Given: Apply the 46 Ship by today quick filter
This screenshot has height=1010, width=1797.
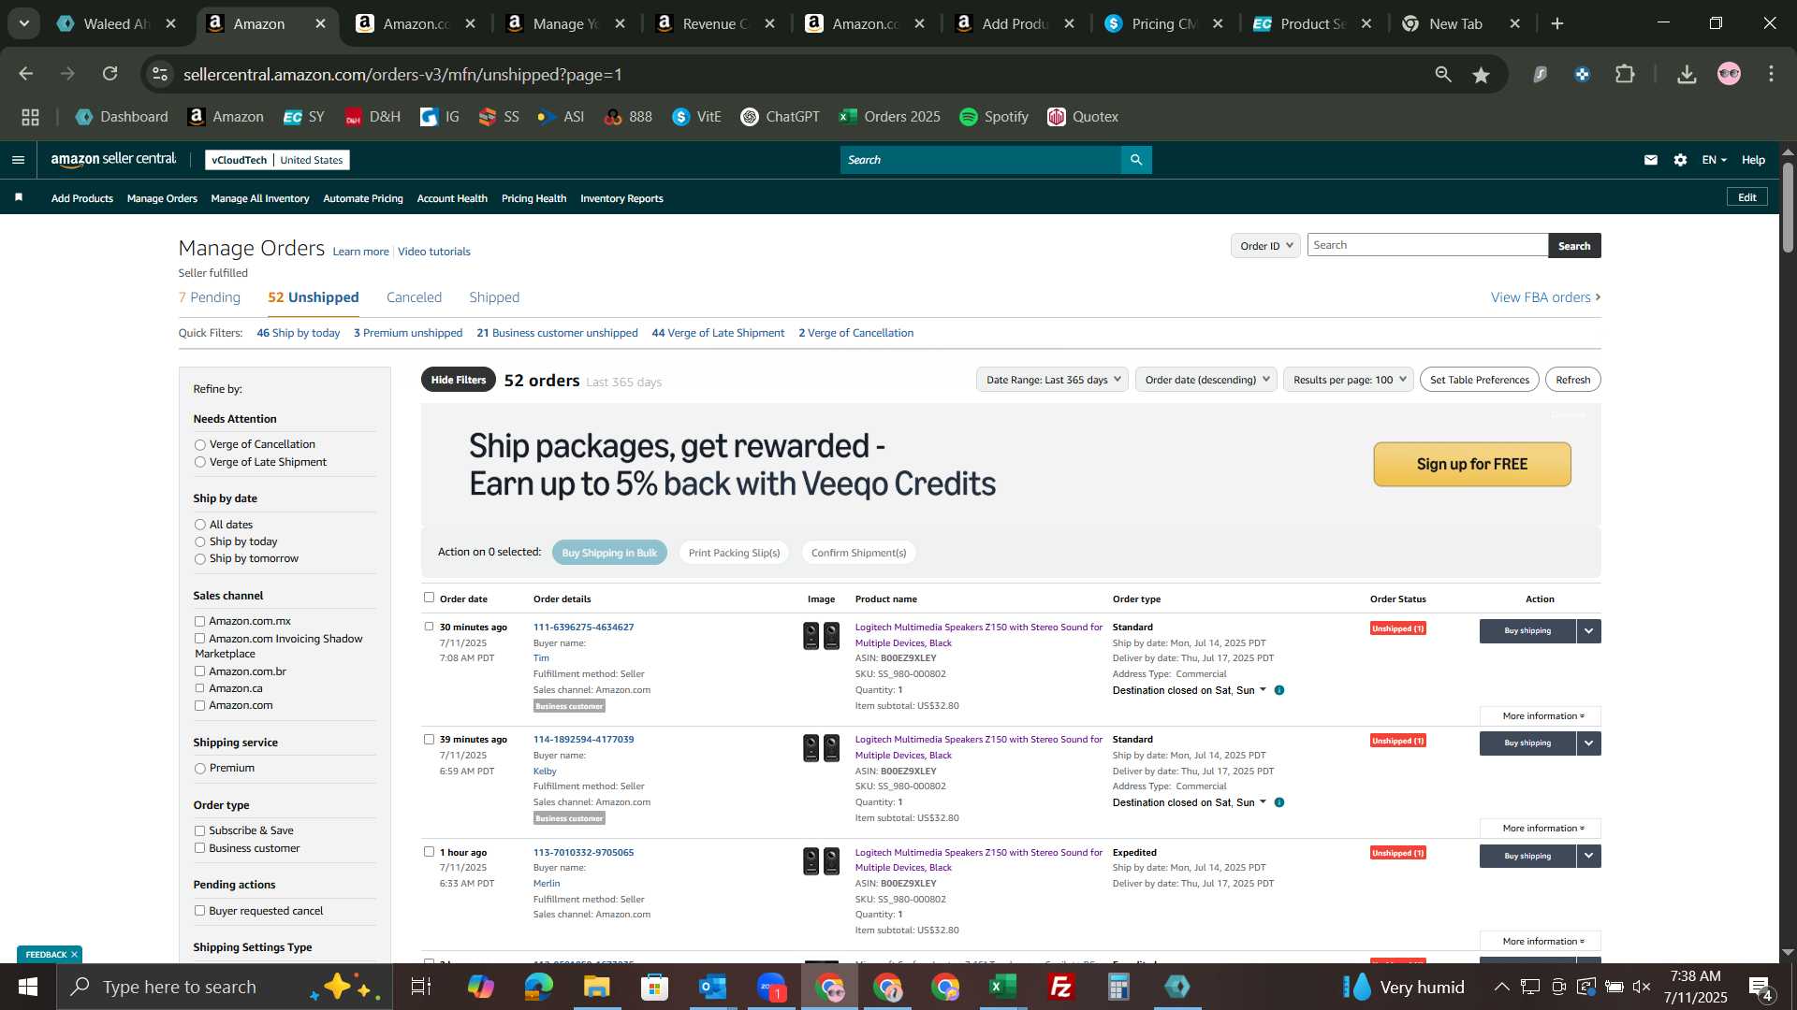Looking at the screenshot, I should (x=299, y=333).
